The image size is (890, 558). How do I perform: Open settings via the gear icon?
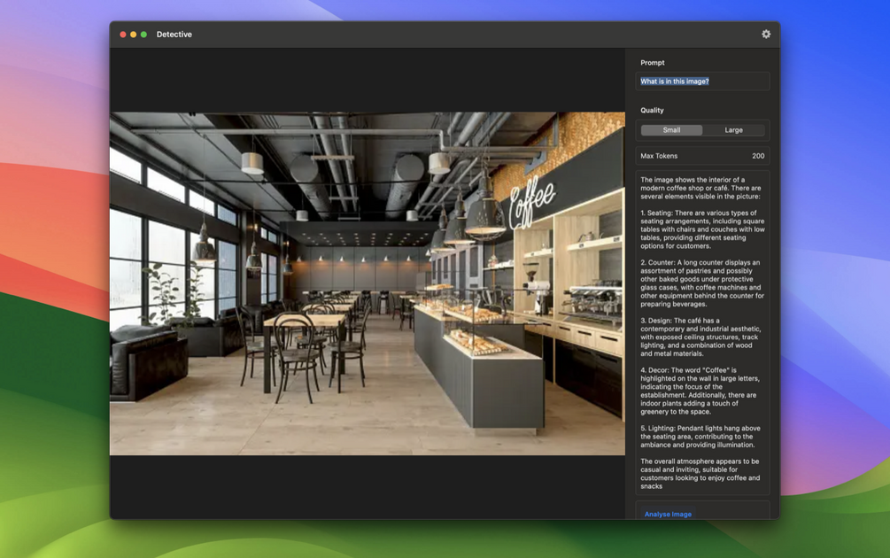pyautogui.click(x=766, y=34)
